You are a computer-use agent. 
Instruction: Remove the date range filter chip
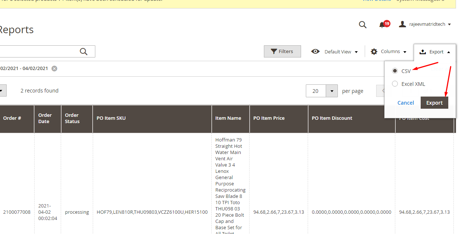(x=54, y=69)
